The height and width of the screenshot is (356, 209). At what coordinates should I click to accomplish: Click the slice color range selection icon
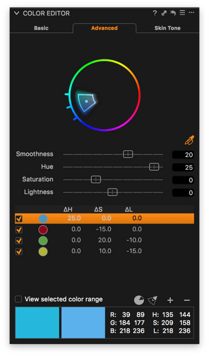pos(152,300)
